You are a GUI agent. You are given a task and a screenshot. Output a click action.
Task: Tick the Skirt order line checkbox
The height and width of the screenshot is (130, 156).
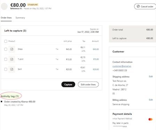6,69
